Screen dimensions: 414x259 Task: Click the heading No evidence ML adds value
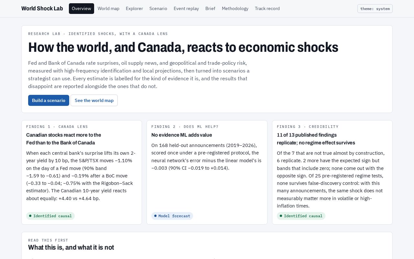182,135
